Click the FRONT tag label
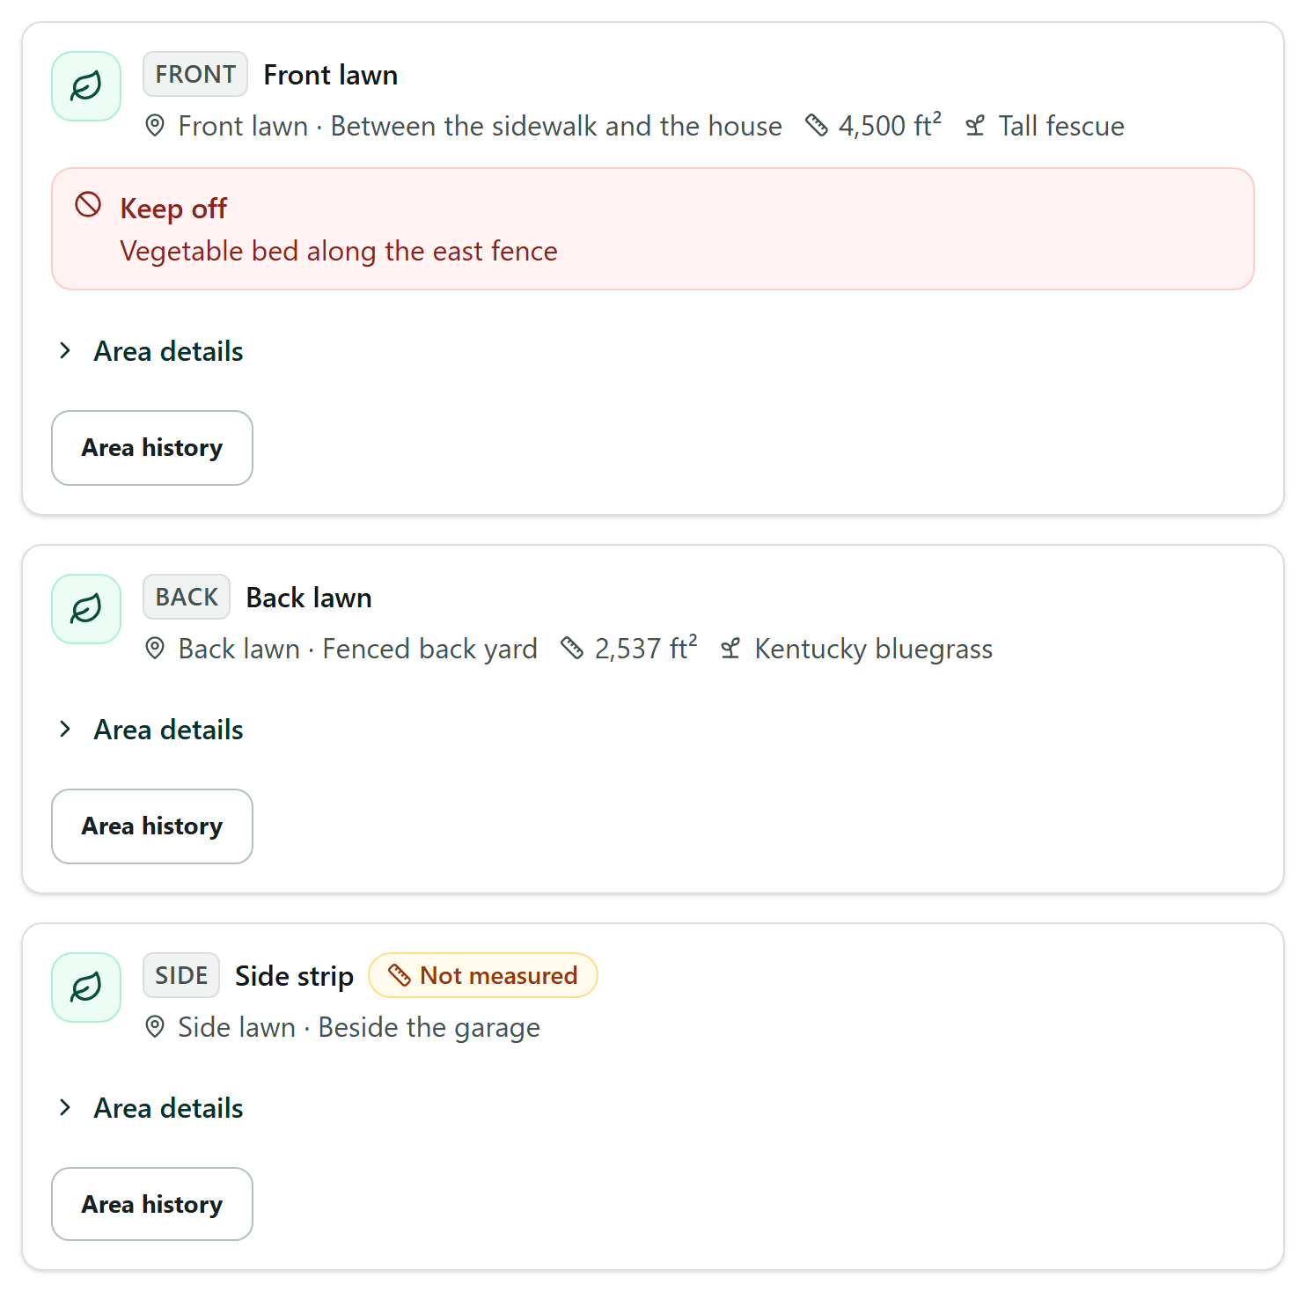 click(195, 75)
